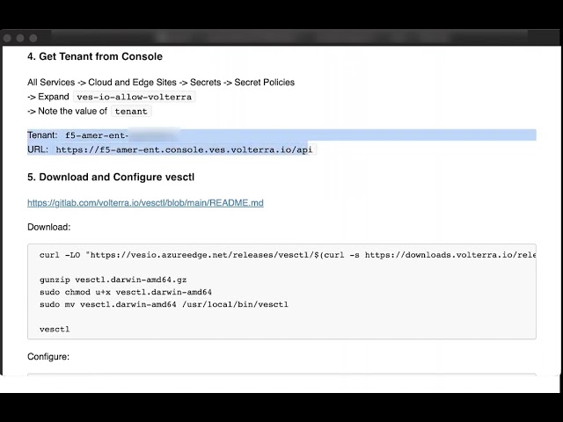563x422 pixels.
Task: Click the '-> Note the value of' text
Action: (x=67, y=112)
